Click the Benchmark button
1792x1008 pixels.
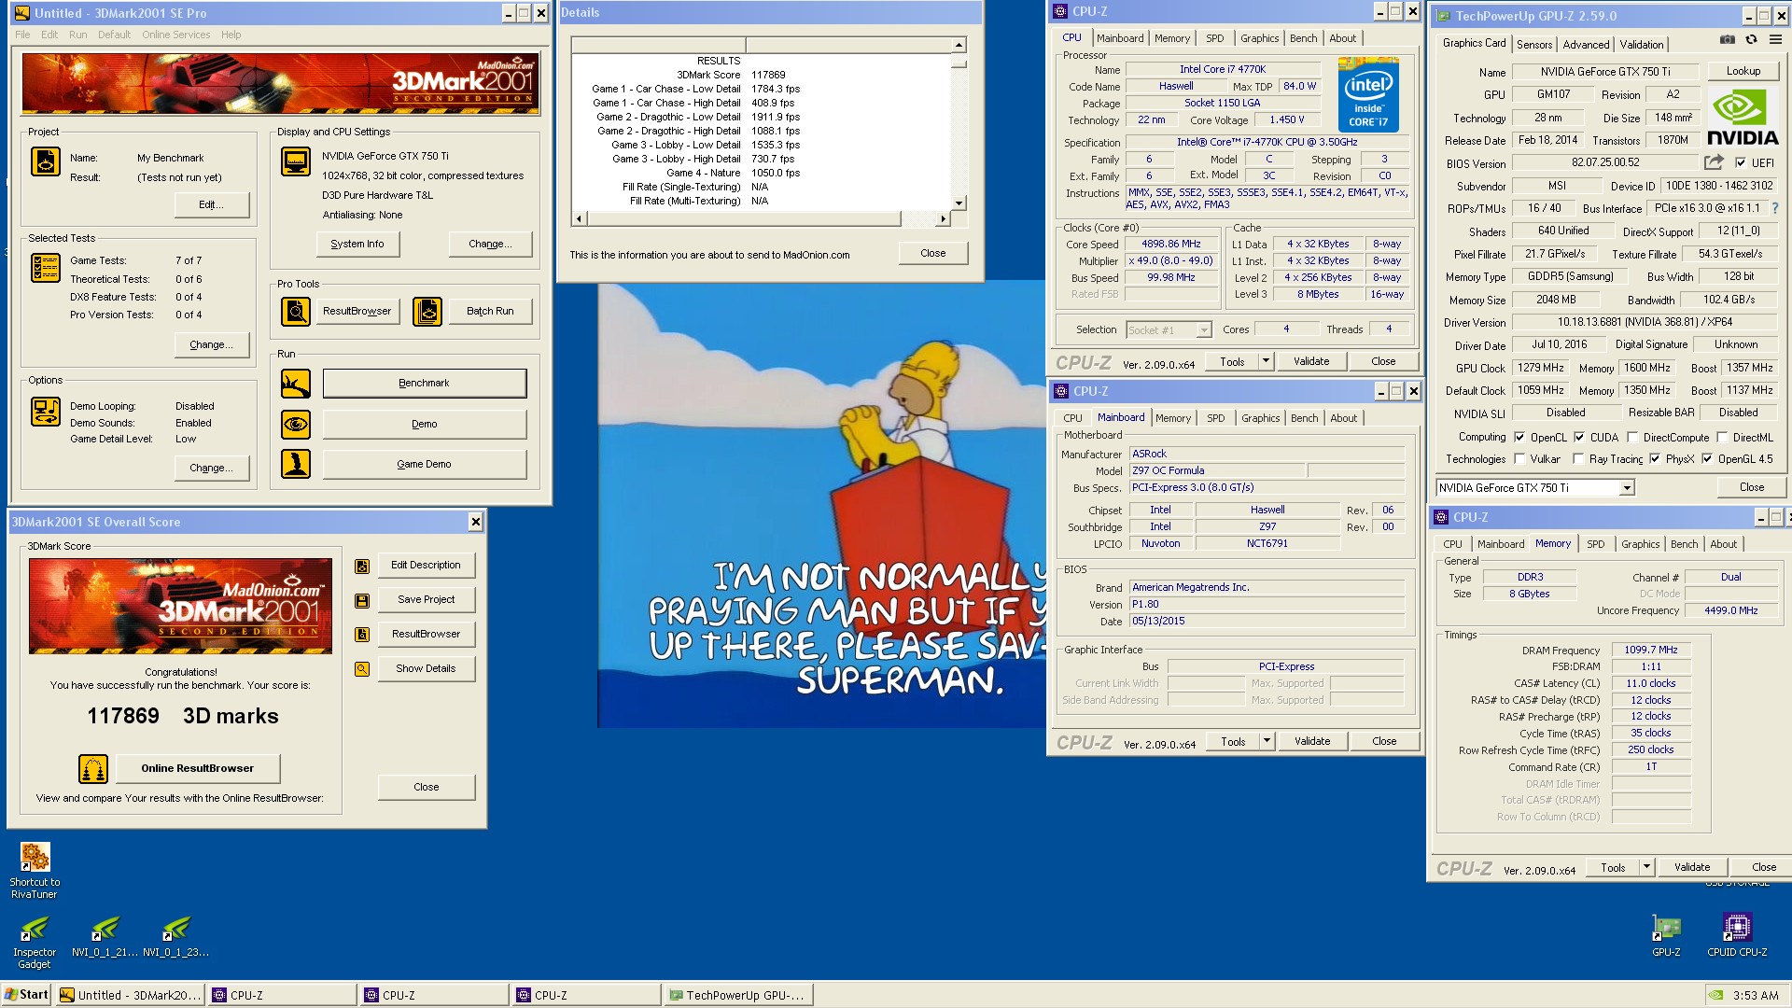425,383
